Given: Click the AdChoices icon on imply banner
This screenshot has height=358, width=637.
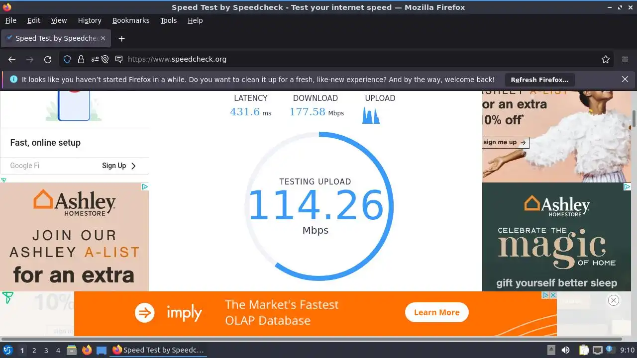Looking at the screenshot, I should [545, 295].
